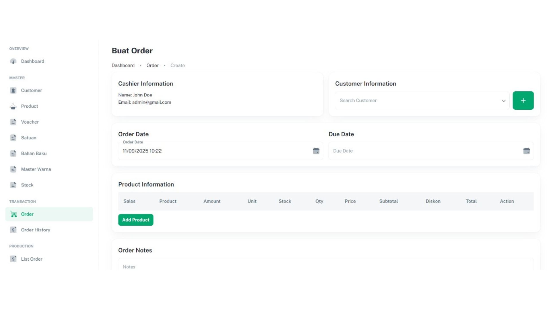551x310 pixels.
Task: Open the Stock menu item
Action: pyautogui.click(x=27, y=185)
